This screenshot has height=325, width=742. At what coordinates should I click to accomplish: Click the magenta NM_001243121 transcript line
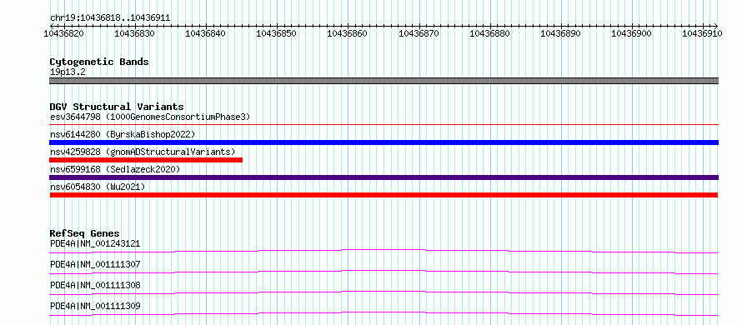pos(384,251)
